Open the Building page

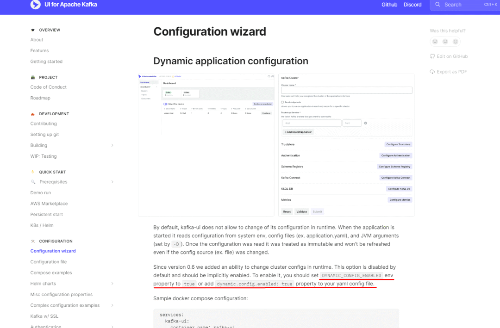38,145
